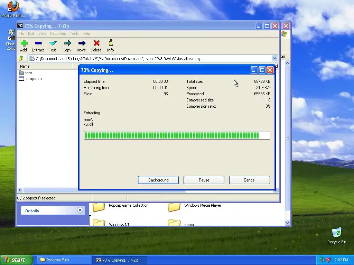The width and height of the screenshot is (354, 265).
Task: Select the Plants vs Zombies desktop shortcut
Action: (x=10, y=40)
